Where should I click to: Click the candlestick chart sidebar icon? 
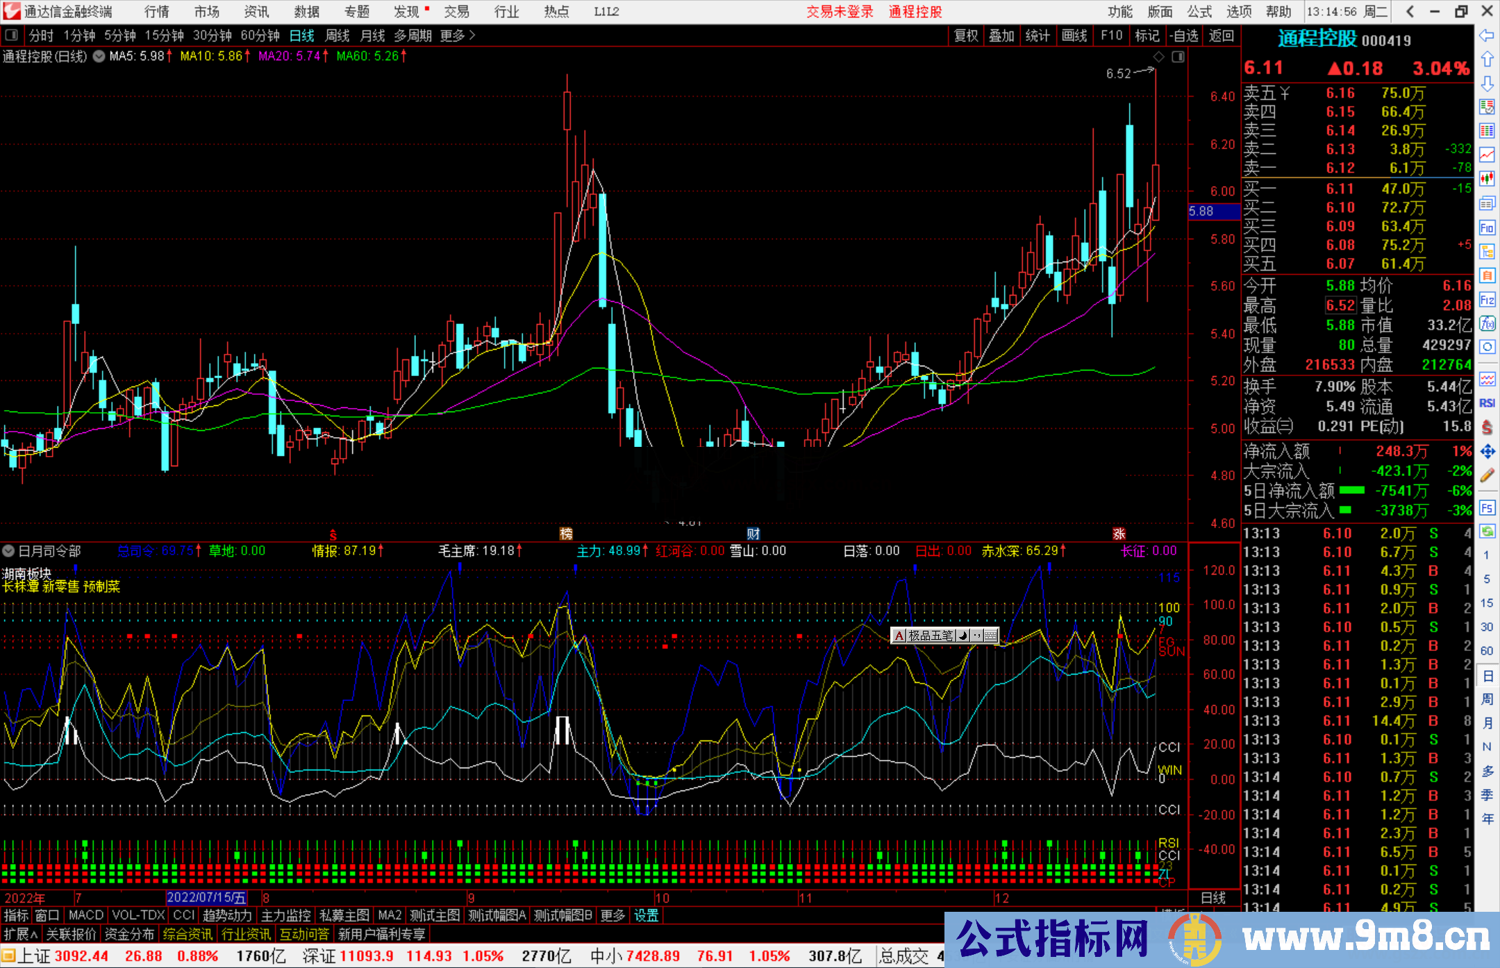(1487, 179)
